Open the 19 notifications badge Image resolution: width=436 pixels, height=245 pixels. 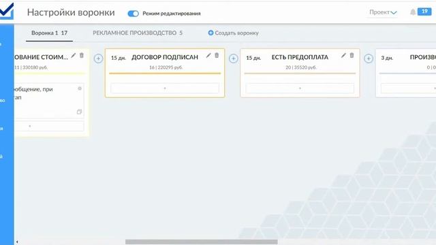tap(424, 12)
